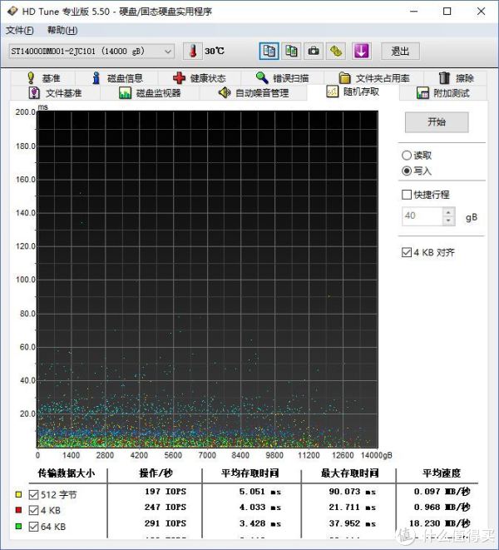Image resolution: width=499 pixels, height=550 pixels.
Task: Click the gB stroke value field
Action: click(422, 216)
